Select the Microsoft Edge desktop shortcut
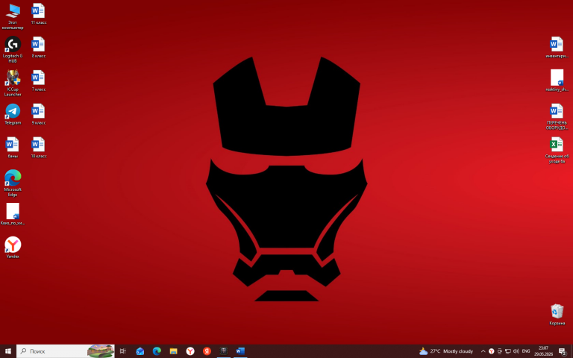Screen dimensions: 573x358 click(x=13, y=183)
